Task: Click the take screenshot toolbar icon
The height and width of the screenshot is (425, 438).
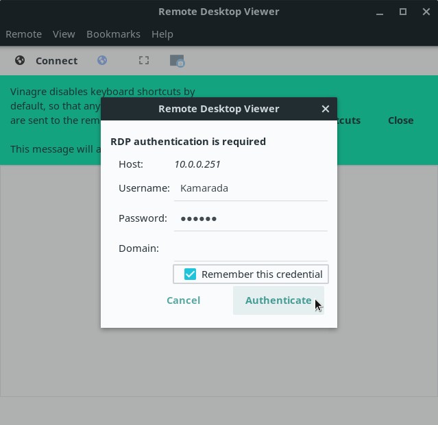Action: 177,60
